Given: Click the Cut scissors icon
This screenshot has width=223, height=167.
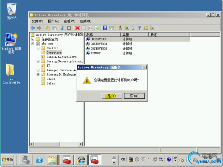Looking at the screenshot, I should [62, 28].
